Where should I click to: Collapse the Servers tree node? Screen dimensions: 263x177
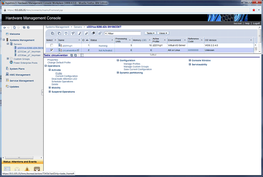click(x=8, y=44)
